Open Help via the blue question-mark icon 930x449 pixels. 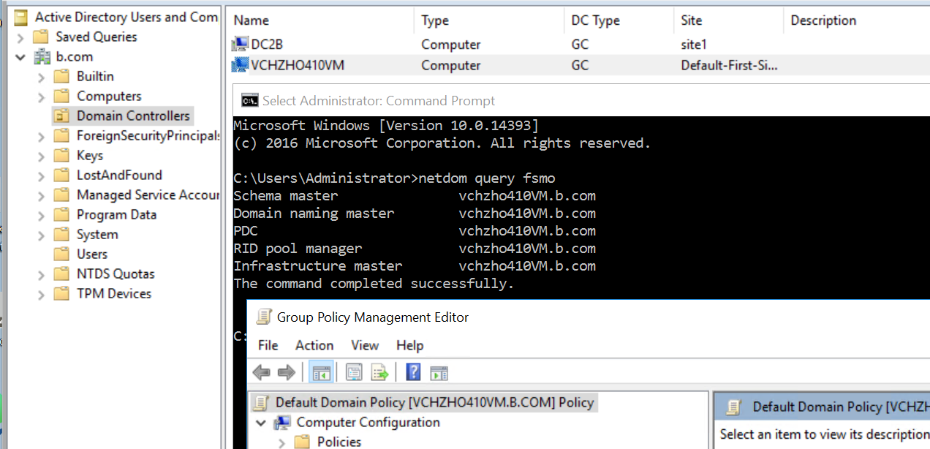pyautogui.click(x=413, y=372)
